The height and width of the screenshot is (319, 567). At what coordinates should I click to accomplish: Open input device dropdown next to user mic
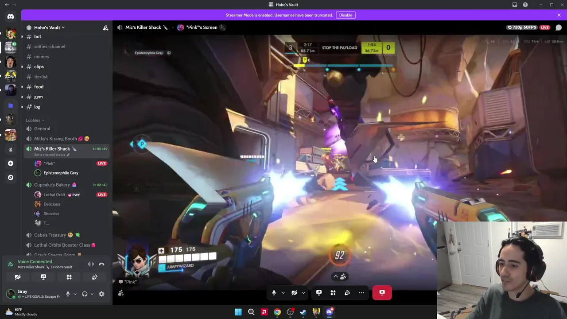click(x=75, y=294)
